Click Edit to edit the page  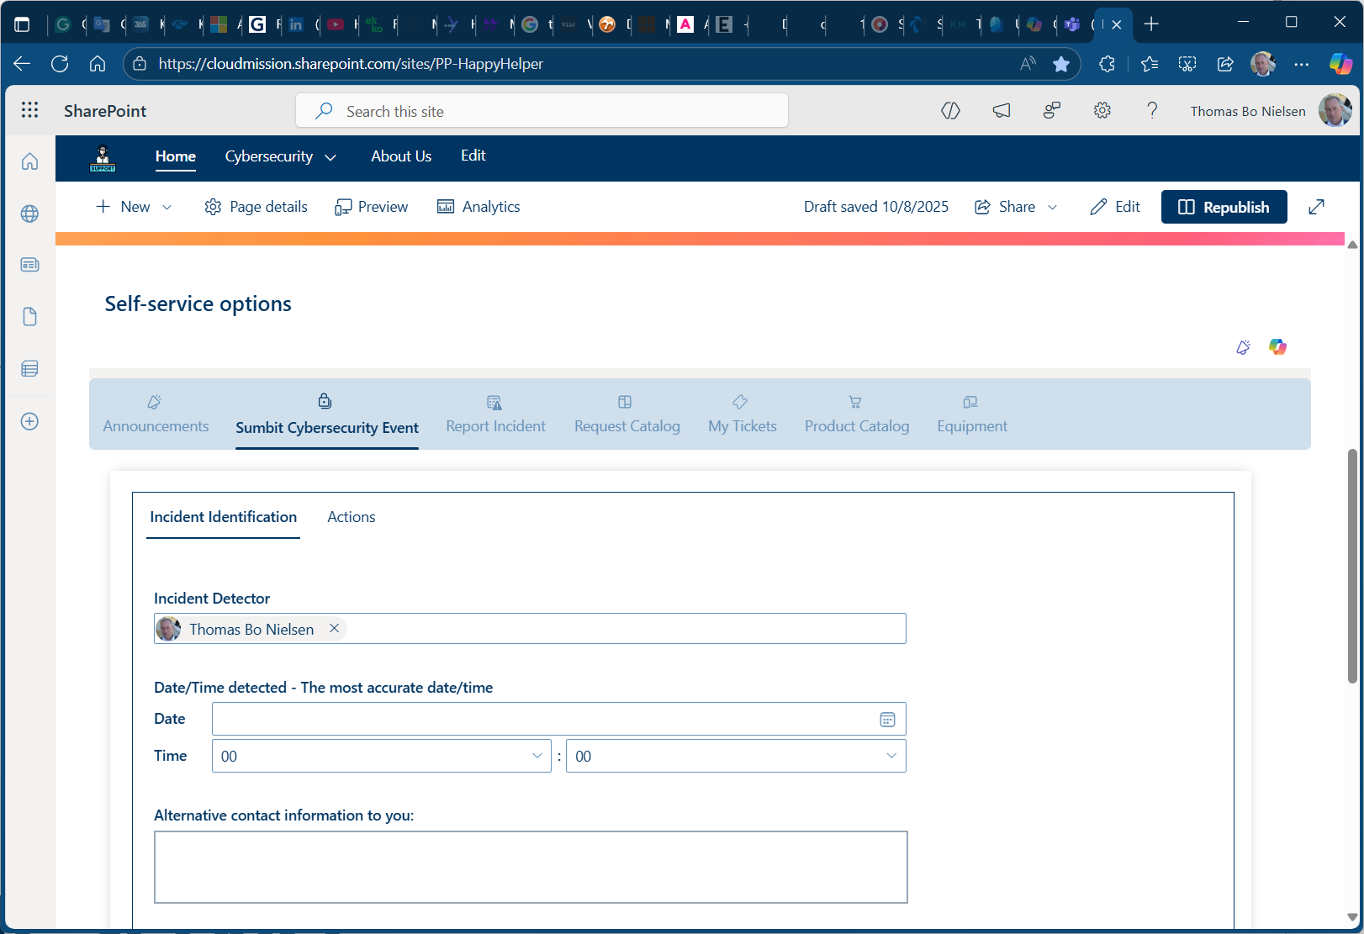pyautogui.click(x=1115, y=206)
